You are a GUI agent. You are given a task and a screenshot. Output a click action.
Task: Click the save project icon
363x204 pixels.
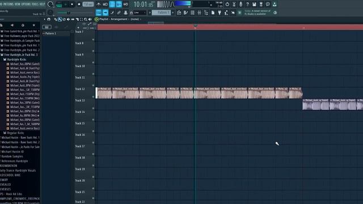pyautogui.click(x=254, y=4)
